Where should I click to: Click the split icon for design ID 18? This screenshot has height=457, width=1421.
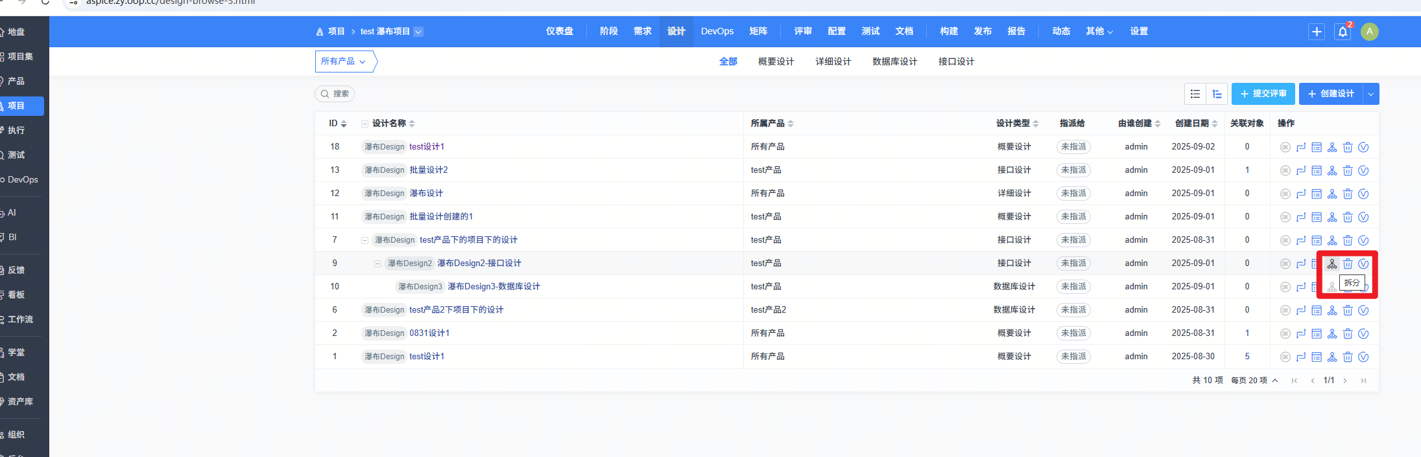coord(1331,148)
